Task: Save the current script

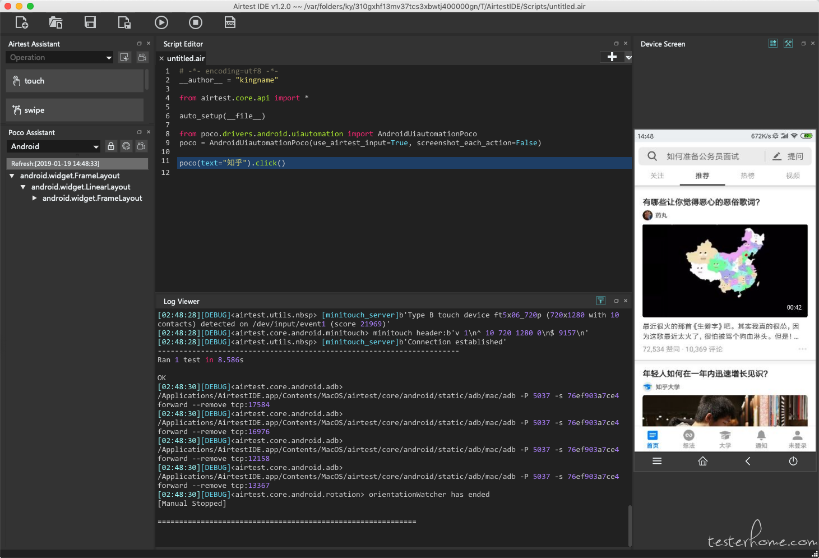Action: (x=90, y=22)
